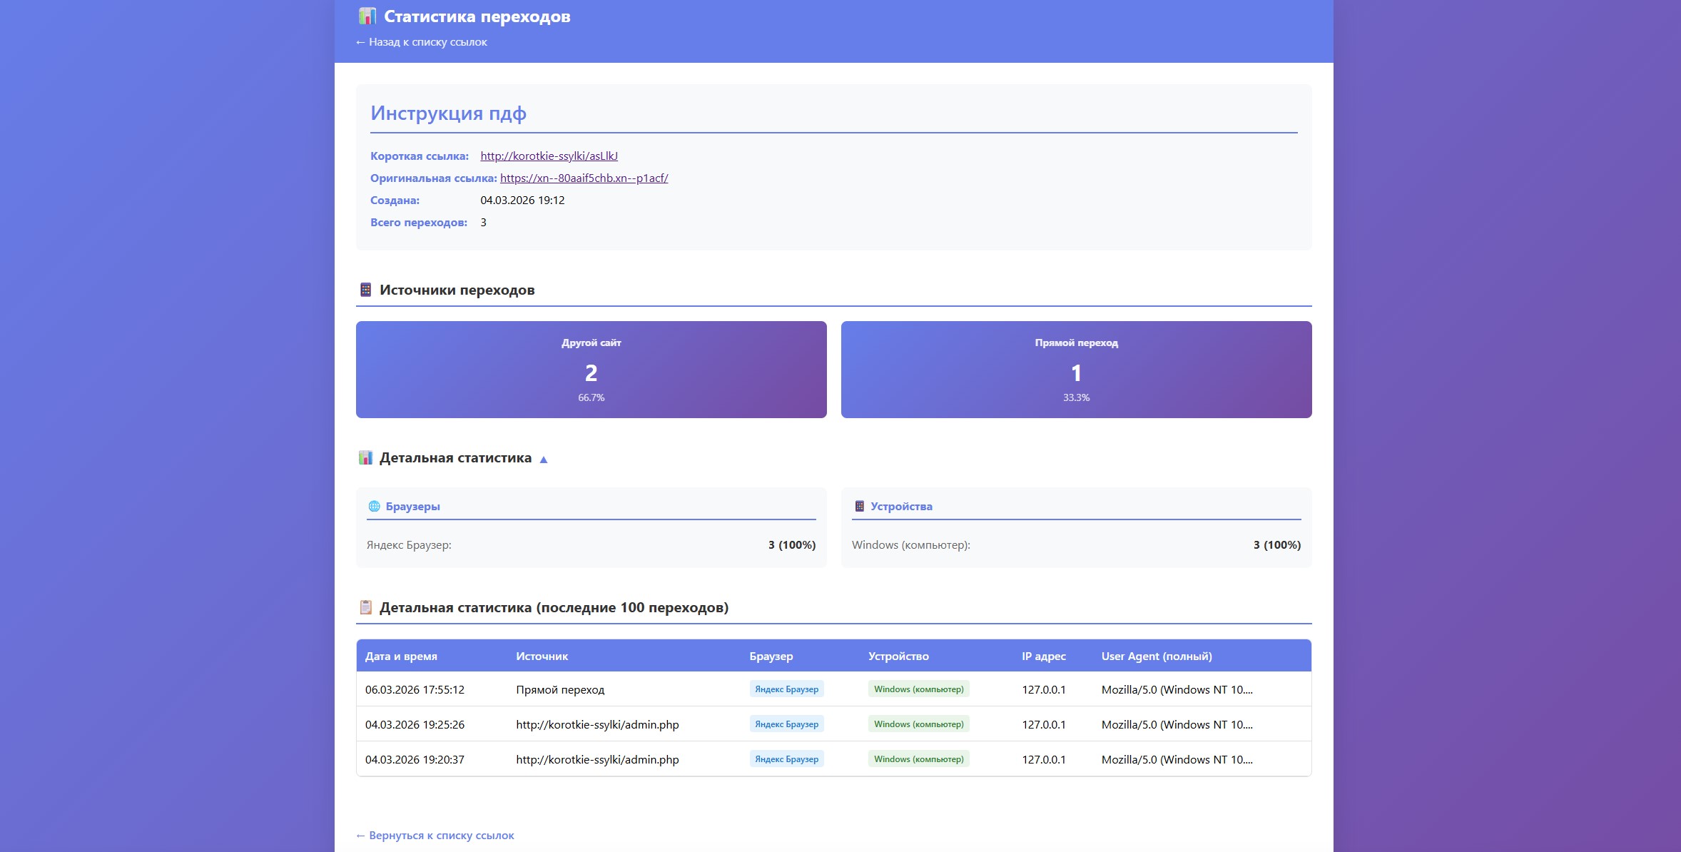Click Вернуться к списку ссылок at the bottom
This screenshot has height=852, width=1681.
435,835
